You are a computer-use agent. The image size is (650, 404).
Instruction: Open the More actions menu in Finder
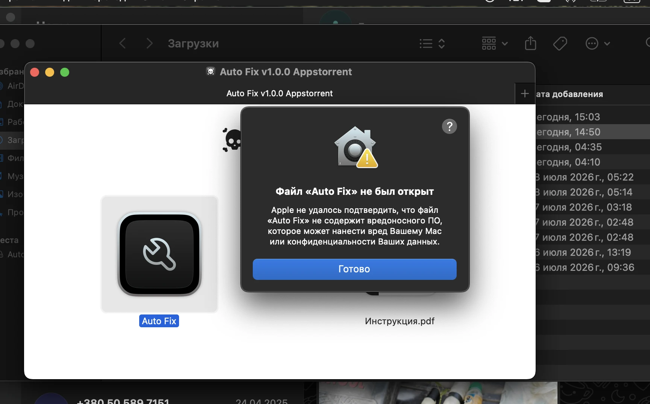pyautogui.click(x=598, y=44)
